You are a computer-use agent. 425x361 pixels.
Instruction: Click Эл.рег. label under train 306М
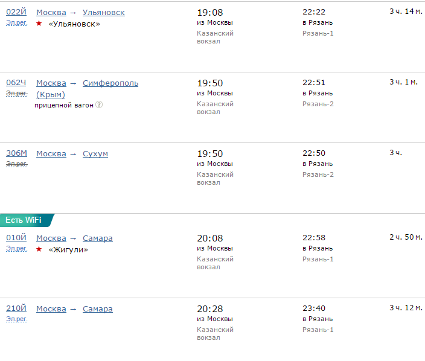point(16,164)
